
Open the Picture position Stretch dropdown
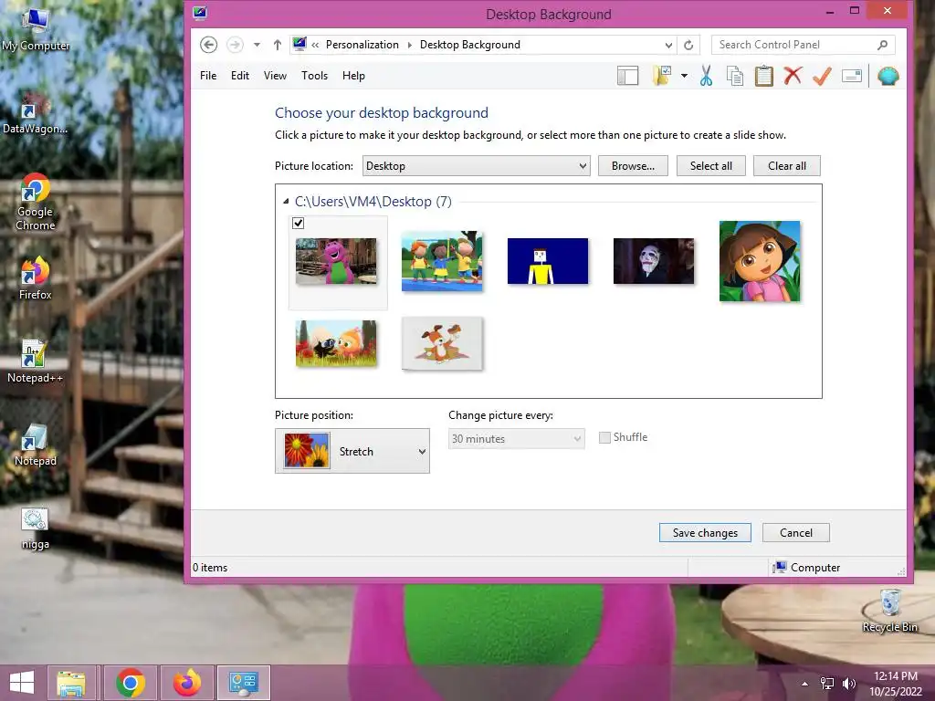(x=352, y=451)
